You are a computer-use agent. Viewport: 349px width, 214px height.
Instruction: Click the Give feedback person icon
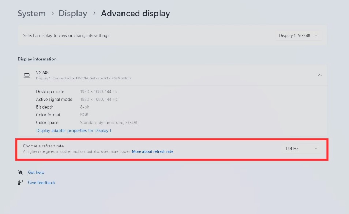19,182
